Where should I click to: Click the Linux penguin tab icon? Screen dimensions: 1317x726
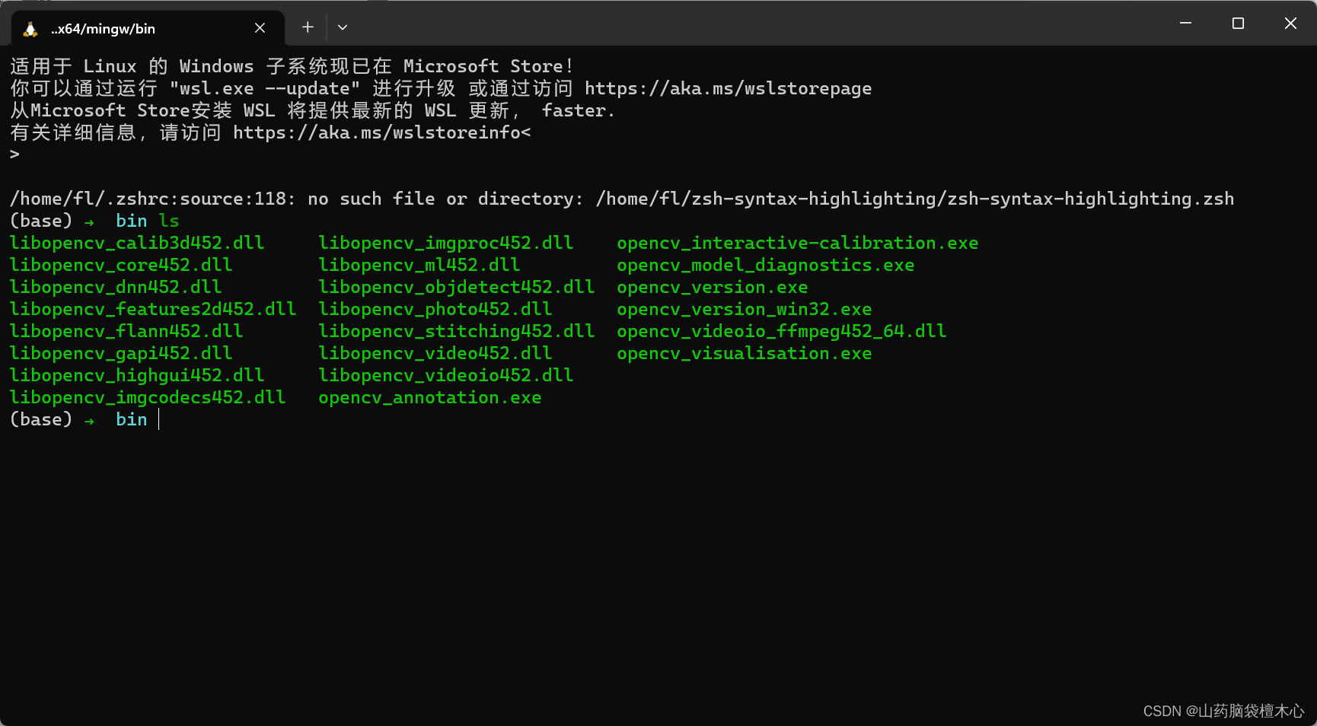pos(30,29)
